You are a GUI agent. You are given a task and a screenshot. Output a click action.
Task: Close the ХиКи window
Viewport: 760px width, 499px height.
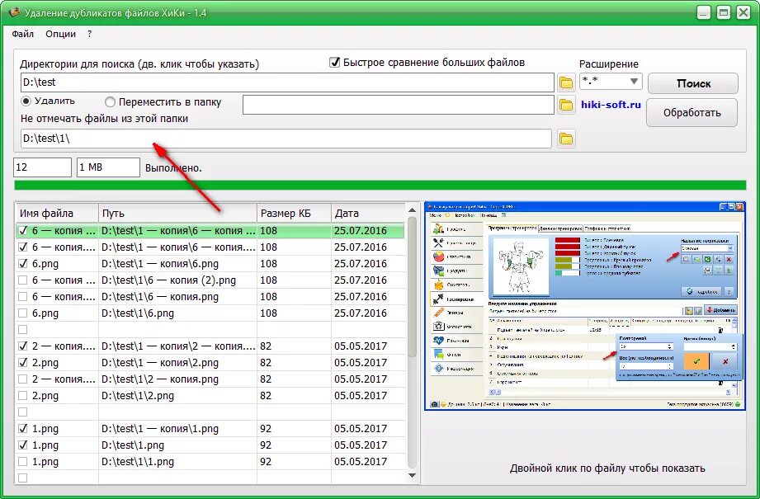pyautogui.click(x=743, y=12)
